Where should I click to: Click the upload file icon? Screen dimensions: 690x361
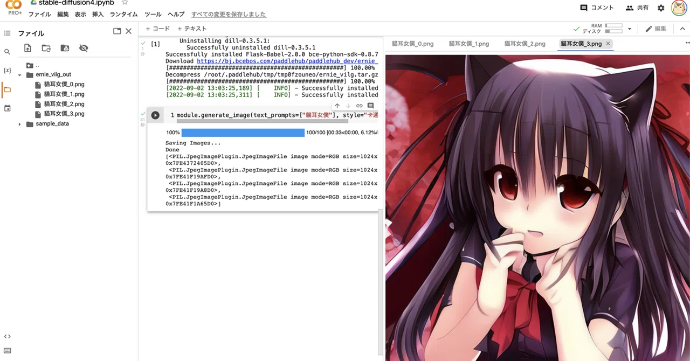(27, 48)
